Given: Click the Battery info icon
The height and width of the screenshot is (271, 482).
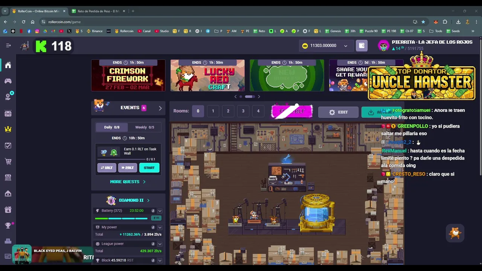Looking at the screenshot, I should click(153, 211).
